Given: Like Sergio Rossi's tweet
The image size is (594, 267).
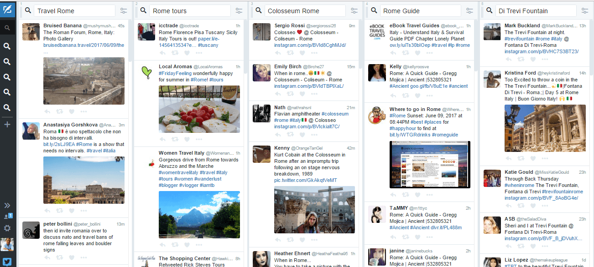Looking at the screenshot, I should tap(302, 53).
